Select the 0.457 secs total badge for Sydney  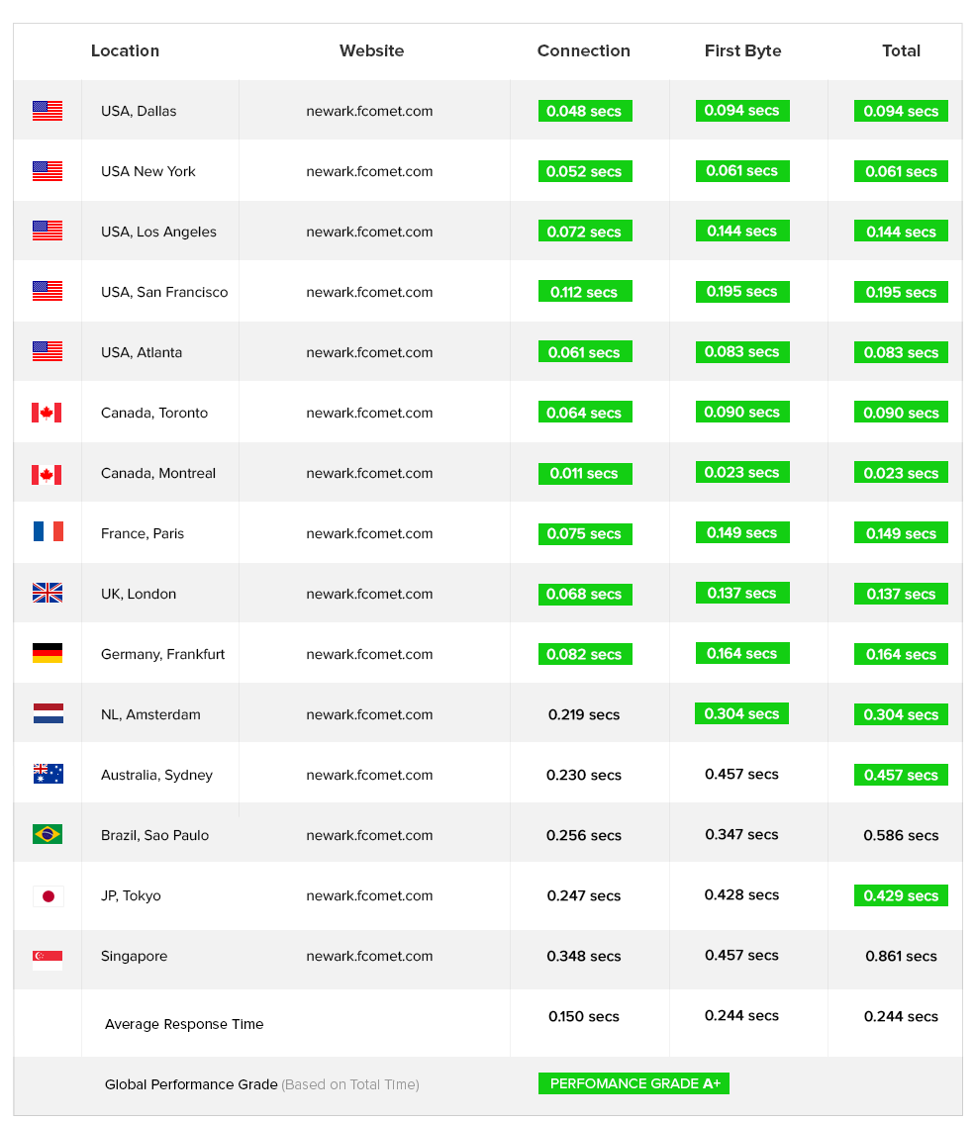tap(901, 775)
